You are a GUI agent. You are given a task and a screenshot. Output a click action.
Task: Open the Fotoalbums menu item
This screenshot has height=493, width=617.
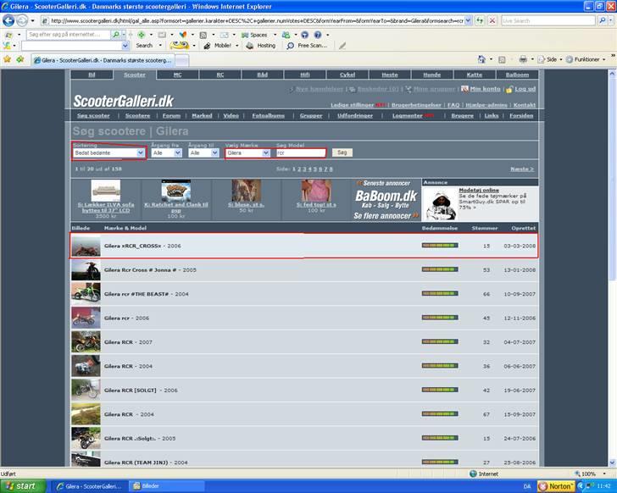pyautogui.click(x=269, y=115)
